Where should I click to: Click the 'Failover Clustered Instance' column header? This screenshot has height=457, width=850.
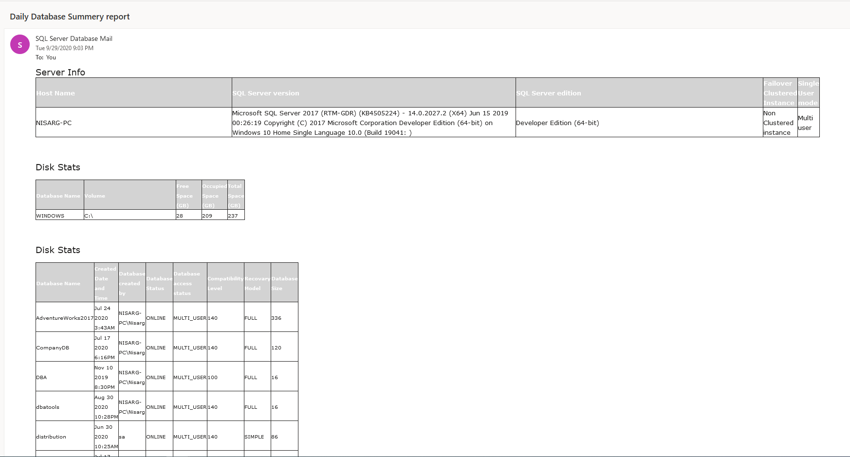coord(780,93)
